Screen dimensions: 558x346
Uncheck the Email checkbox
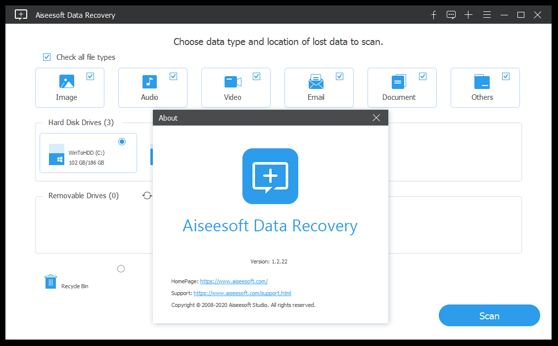(x=339, y=76)
